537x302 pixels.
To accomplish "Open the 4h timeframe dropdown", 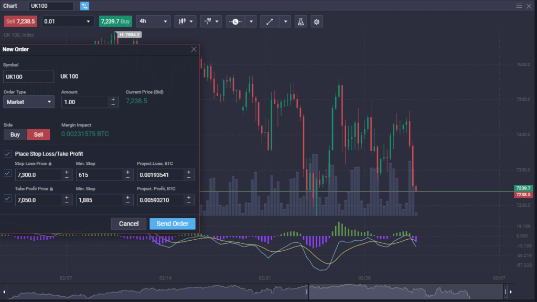I will click(153, 21).
